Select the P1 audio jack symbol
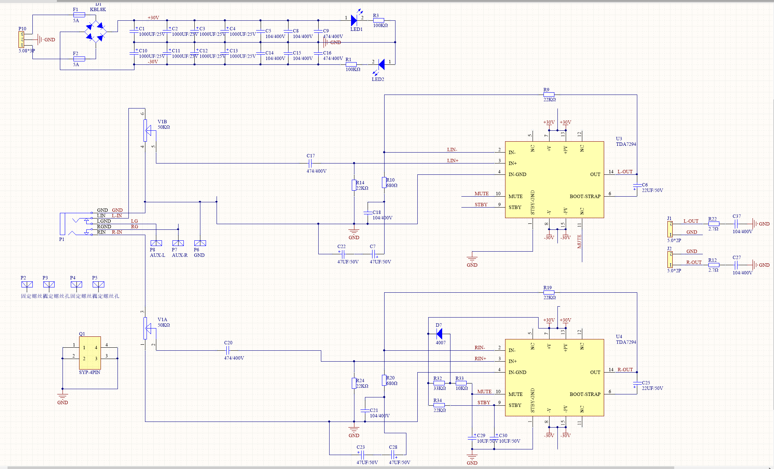 [63, 224]
